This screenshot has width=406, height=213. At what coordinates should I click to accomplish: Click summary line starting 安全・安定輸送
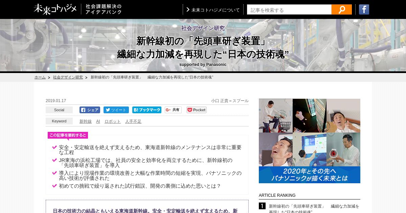pos(150,150)
